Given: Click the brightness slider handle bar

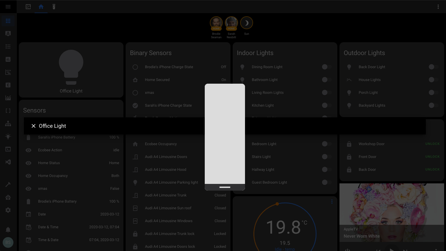Looking at the screenshot, I should pyautogui.click(x=225, y=187).
